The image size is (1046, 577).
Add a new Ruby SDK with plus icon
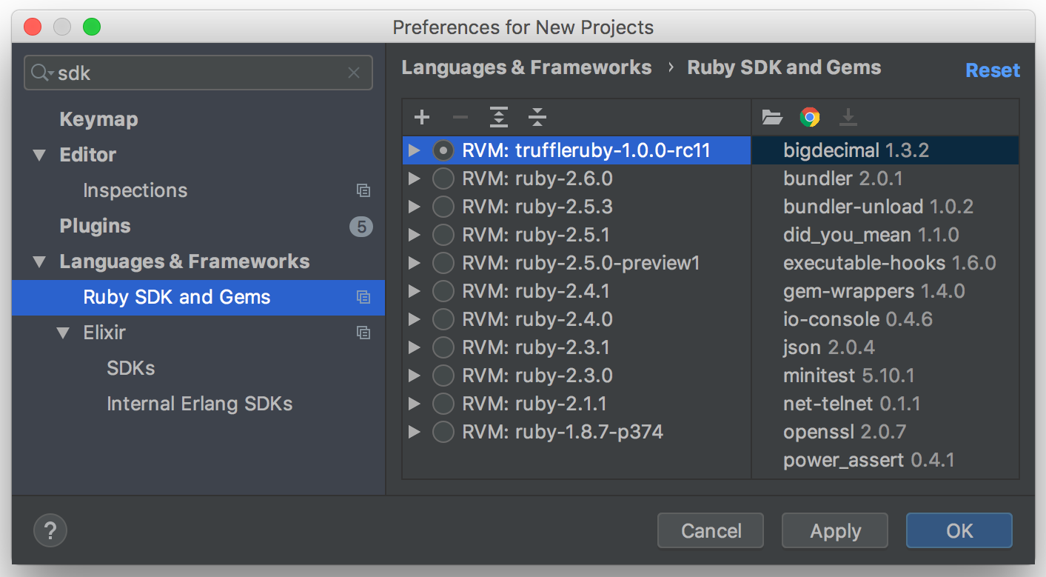pos(422,117)
